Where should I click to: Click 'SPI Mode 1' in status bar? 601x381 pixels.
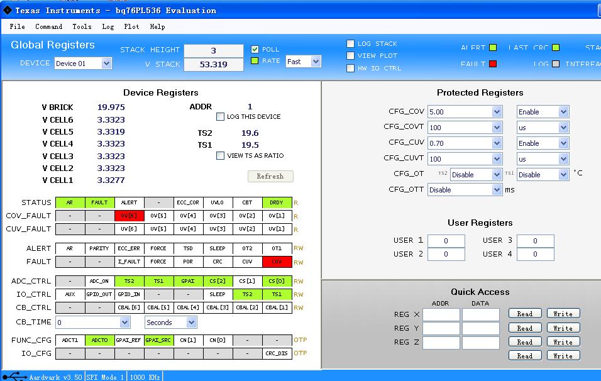[105, 377]
